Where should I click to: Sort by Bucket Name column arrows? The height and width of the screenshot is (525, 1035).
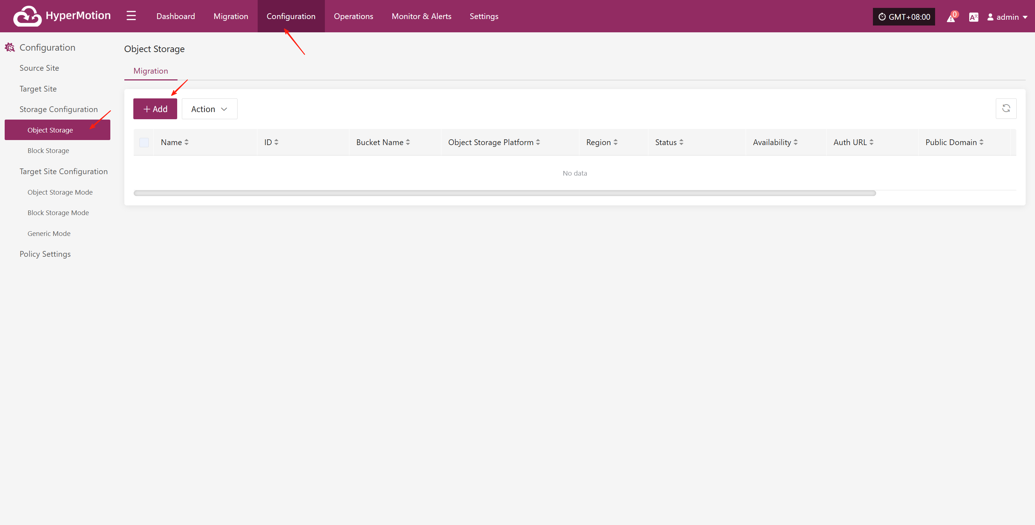[408, 142]
